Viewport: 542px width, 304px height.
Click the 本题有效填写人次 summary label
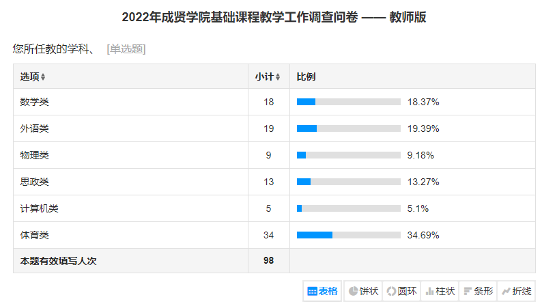click(59, 260)
